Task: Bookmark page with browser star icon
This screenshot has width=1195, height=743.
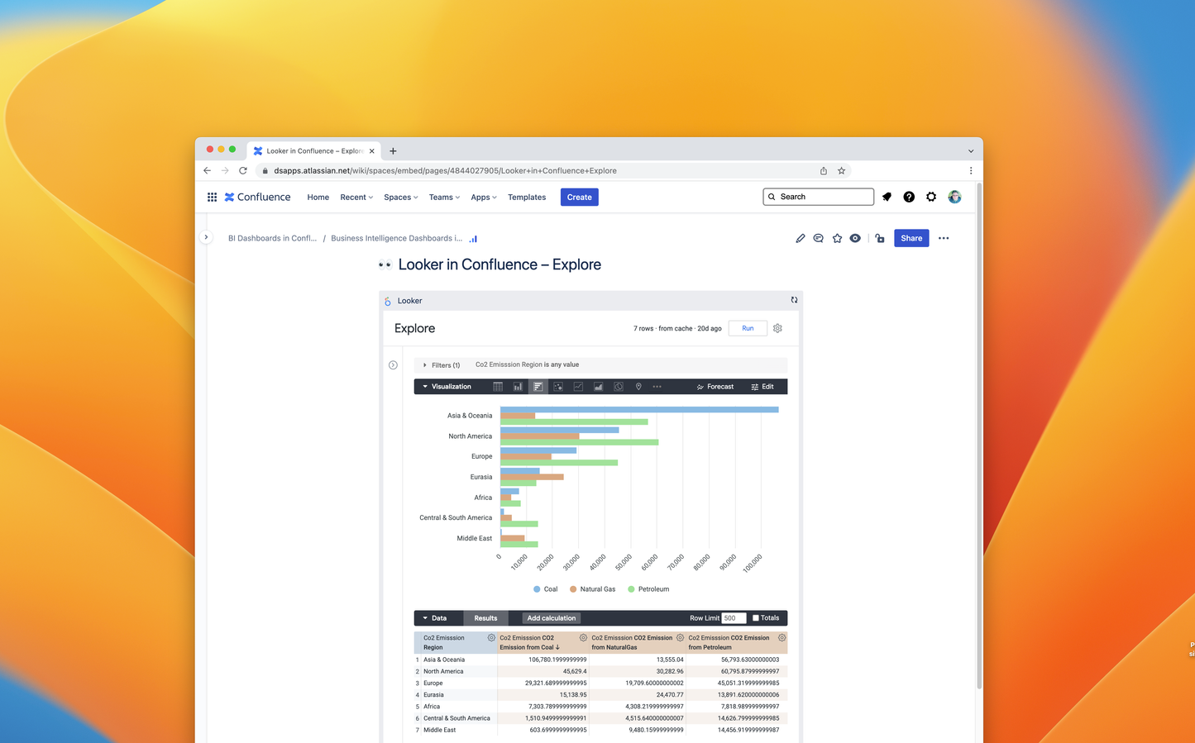Action: (x=841, y=171)
